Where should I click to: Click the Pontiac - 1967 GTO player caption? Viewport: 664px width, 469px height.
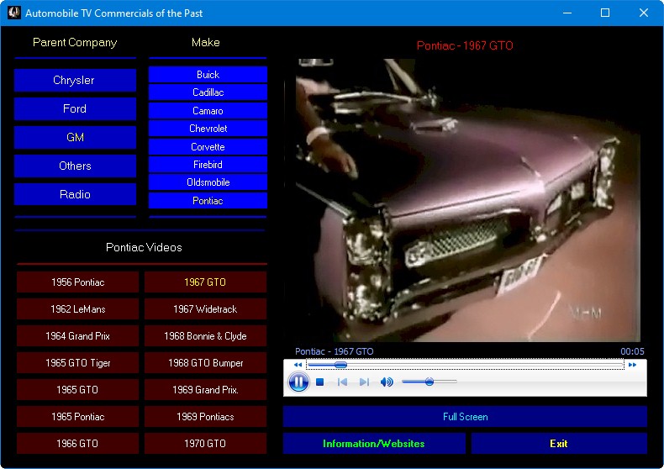tap(335, 351)
